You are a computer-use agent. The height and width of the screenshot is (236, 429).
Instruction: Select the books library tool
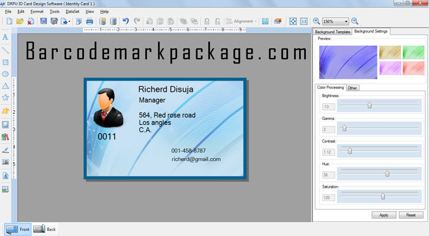pyautogui.click(x=5, y=137)
